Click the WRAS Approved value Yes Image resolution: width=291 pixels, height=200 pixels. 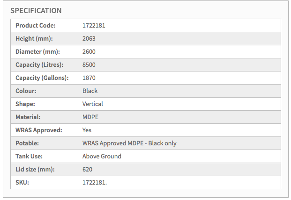[87, 130]
